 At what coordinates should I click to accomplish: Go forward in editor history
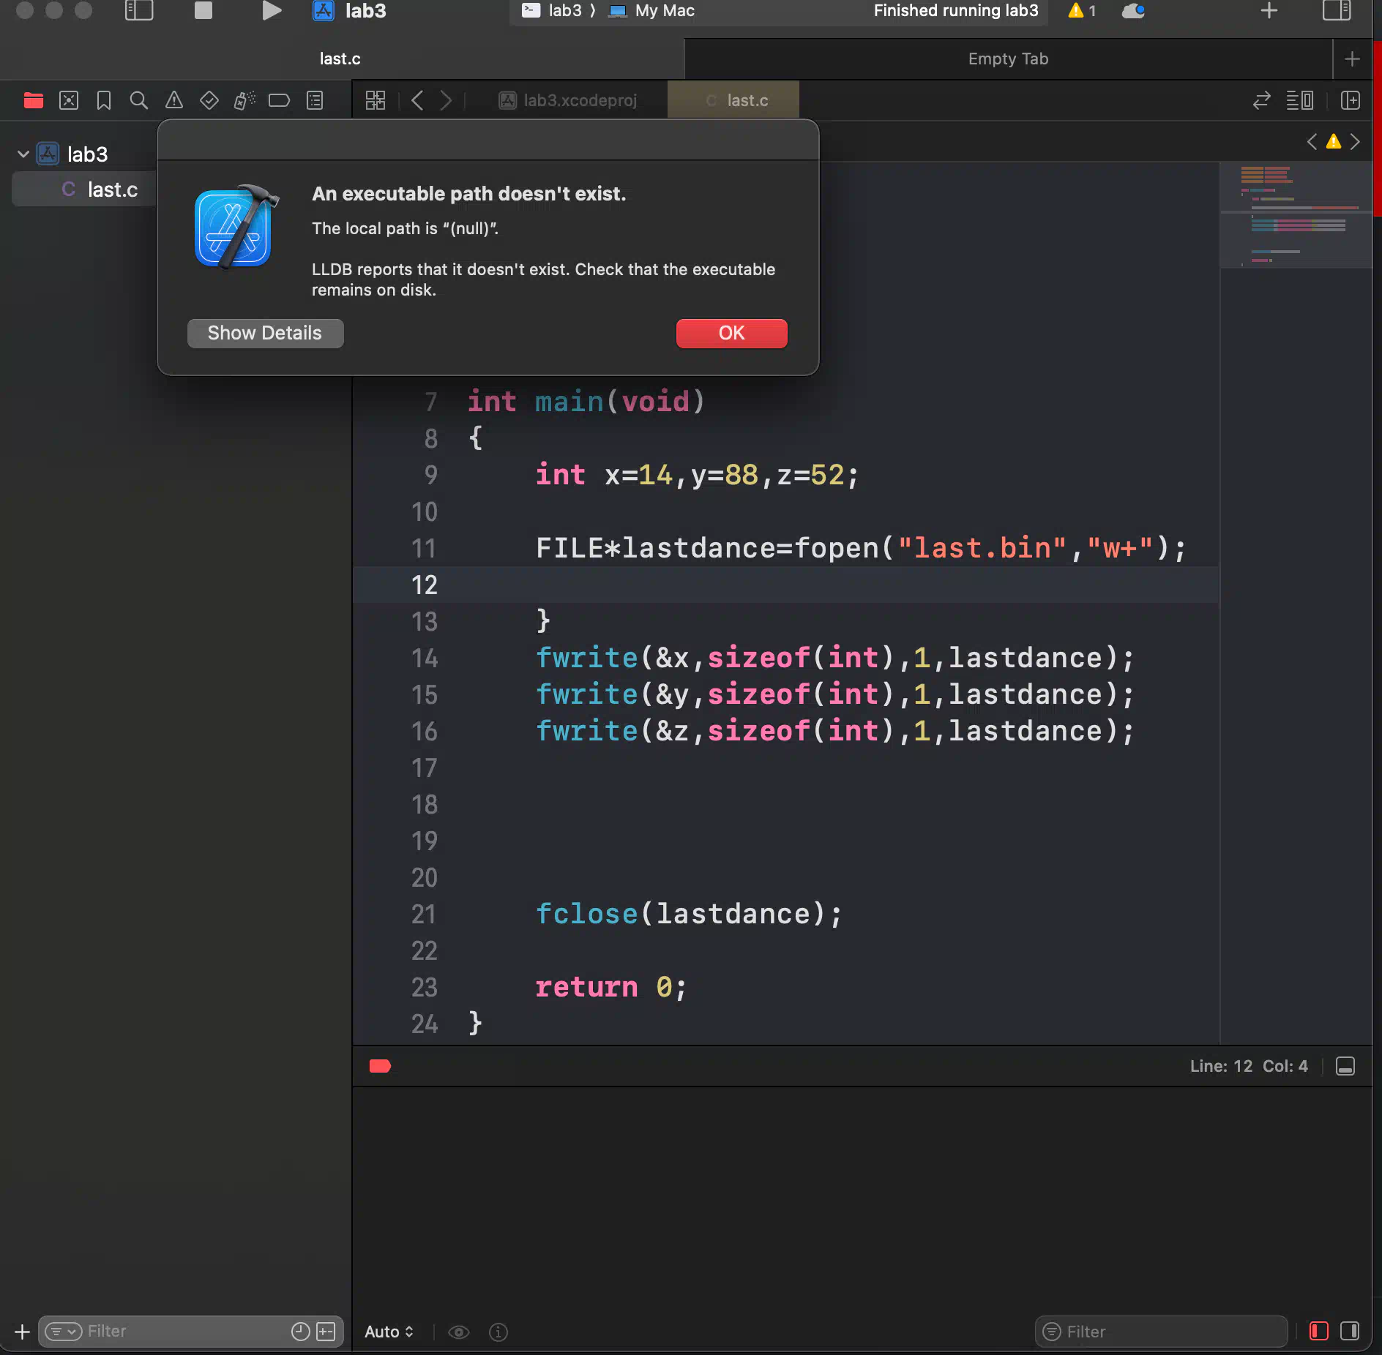point(446,100)
